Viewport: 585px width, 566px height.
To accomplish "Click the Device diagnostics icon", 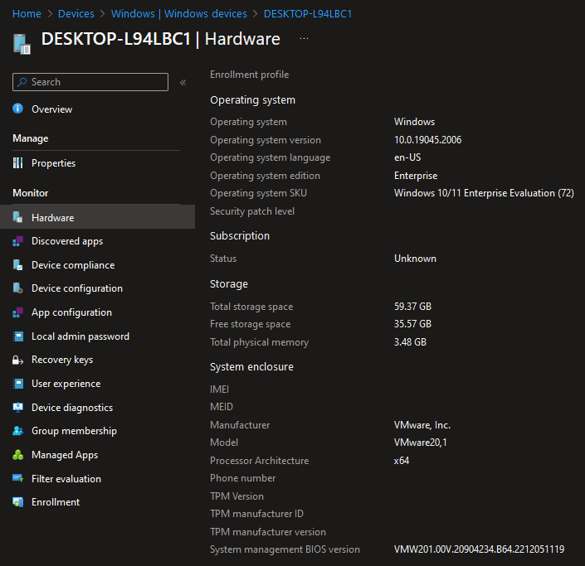I will coord(18,407).
